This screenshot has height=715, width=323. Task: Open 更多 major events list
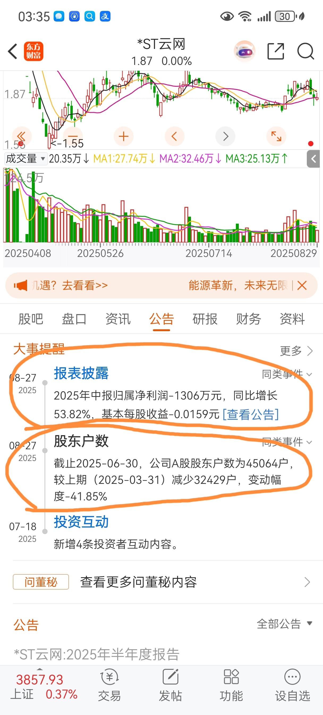click(x=296, y=351)
